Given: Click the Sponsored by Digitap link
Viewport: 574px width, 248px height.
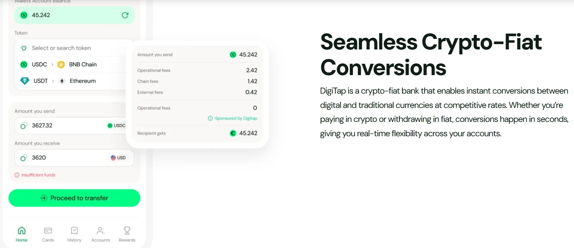Looking at the screenshot, I should tap(236, 119).
